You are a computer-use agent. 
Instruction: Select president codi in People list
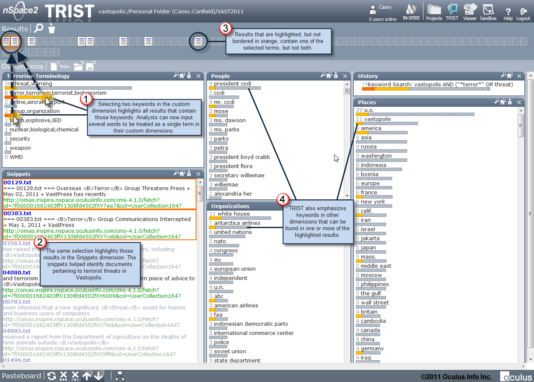click(232, 84)
